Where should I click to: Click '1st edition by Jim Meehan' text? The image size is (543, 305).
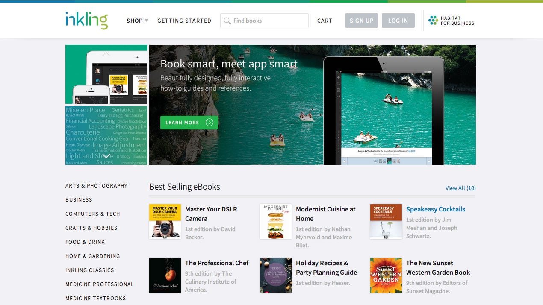tap(432, 228)
